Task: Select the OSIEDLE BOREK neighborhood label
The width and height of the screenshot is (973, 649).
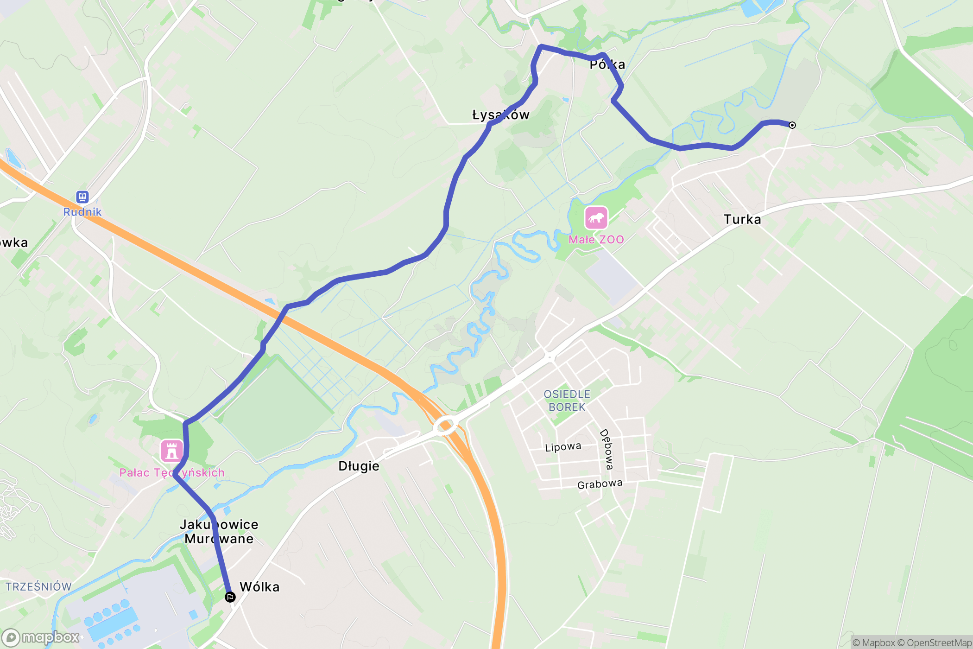Action: pyautogui.click(x=567, y=401)
